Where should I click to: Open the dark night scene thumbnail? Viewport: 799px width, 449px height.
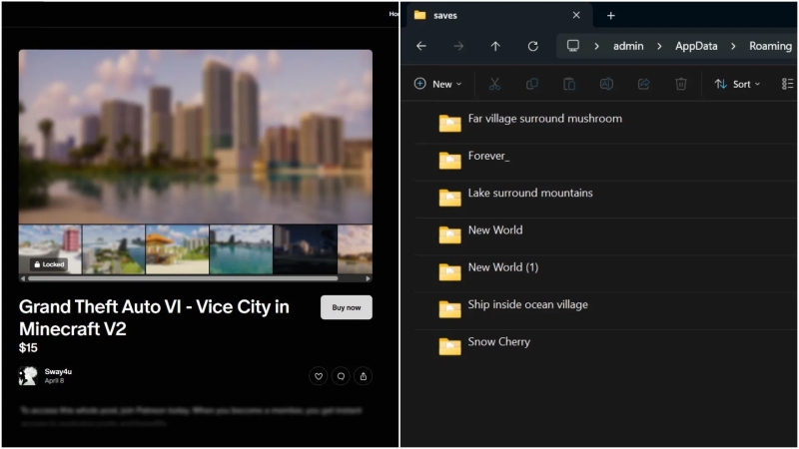click(x=306, y=249)
